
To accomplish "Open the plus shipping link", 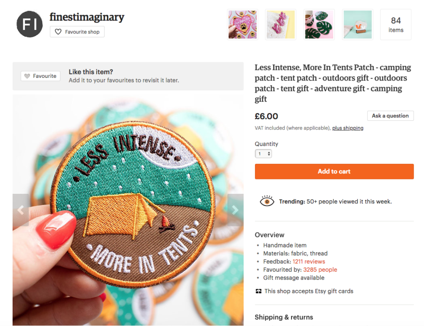I will click(x=348, y=128).
